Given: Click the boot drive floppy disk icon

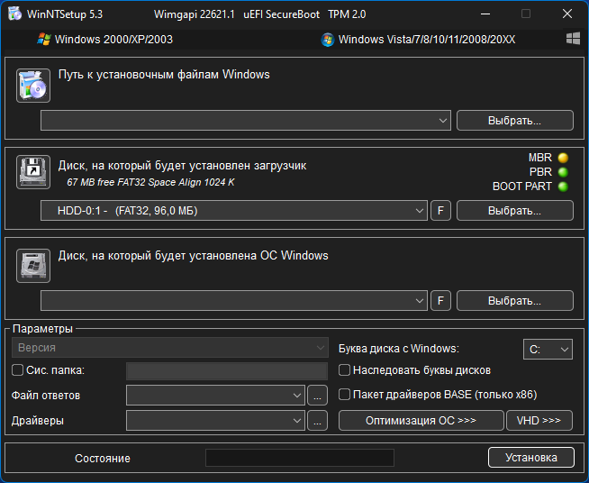Looking at the screenshot, I should click(33, 172).
